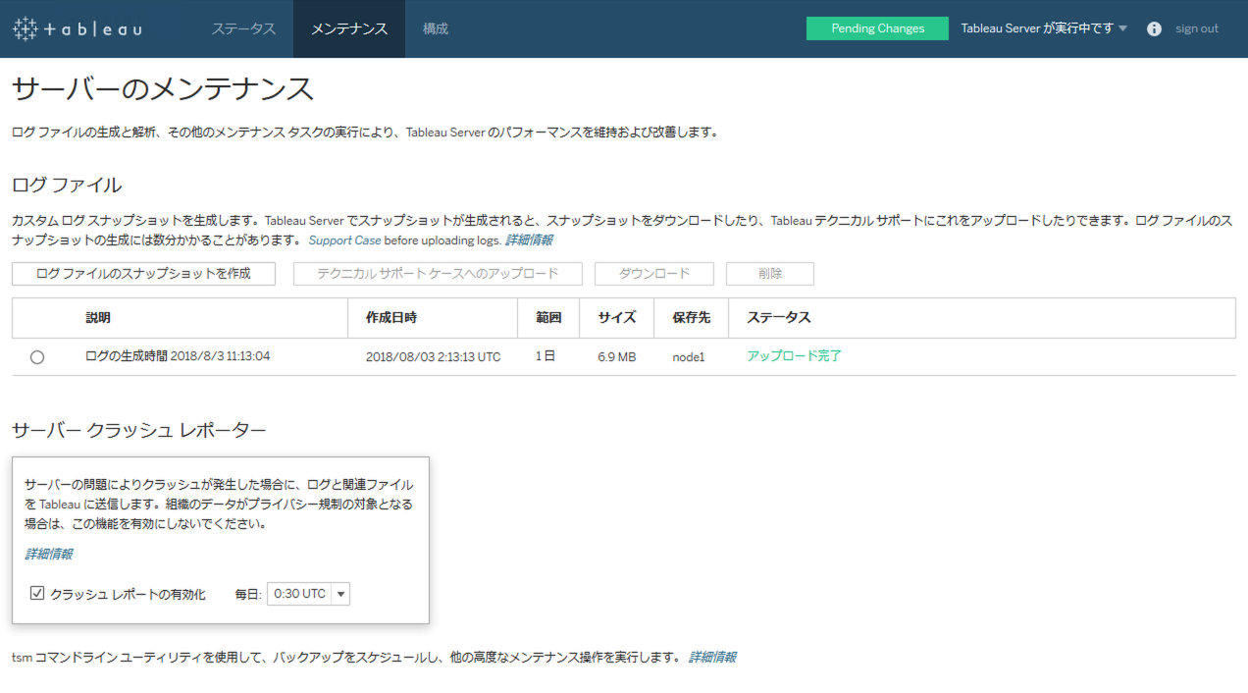The width and height of the screenshot is (1248, 693).
Task: Click the Tableau logo in the header
Action: (77, 28)
